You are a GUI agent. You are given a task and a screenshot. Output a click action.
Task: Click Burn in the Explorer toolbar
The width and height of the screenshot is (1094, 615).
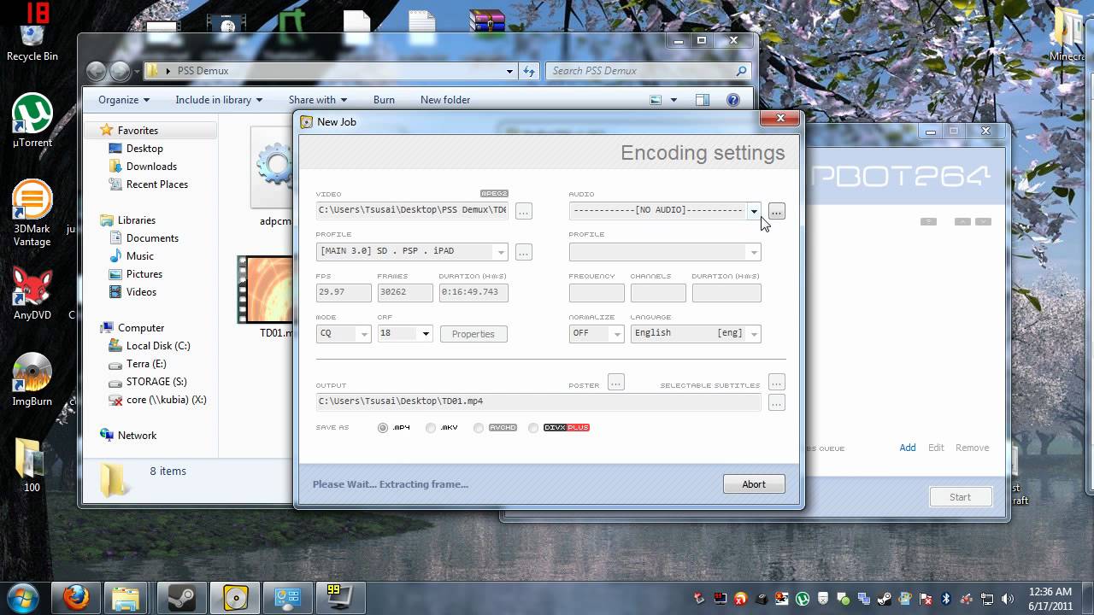pyautogui.click(x=384, y=100)
